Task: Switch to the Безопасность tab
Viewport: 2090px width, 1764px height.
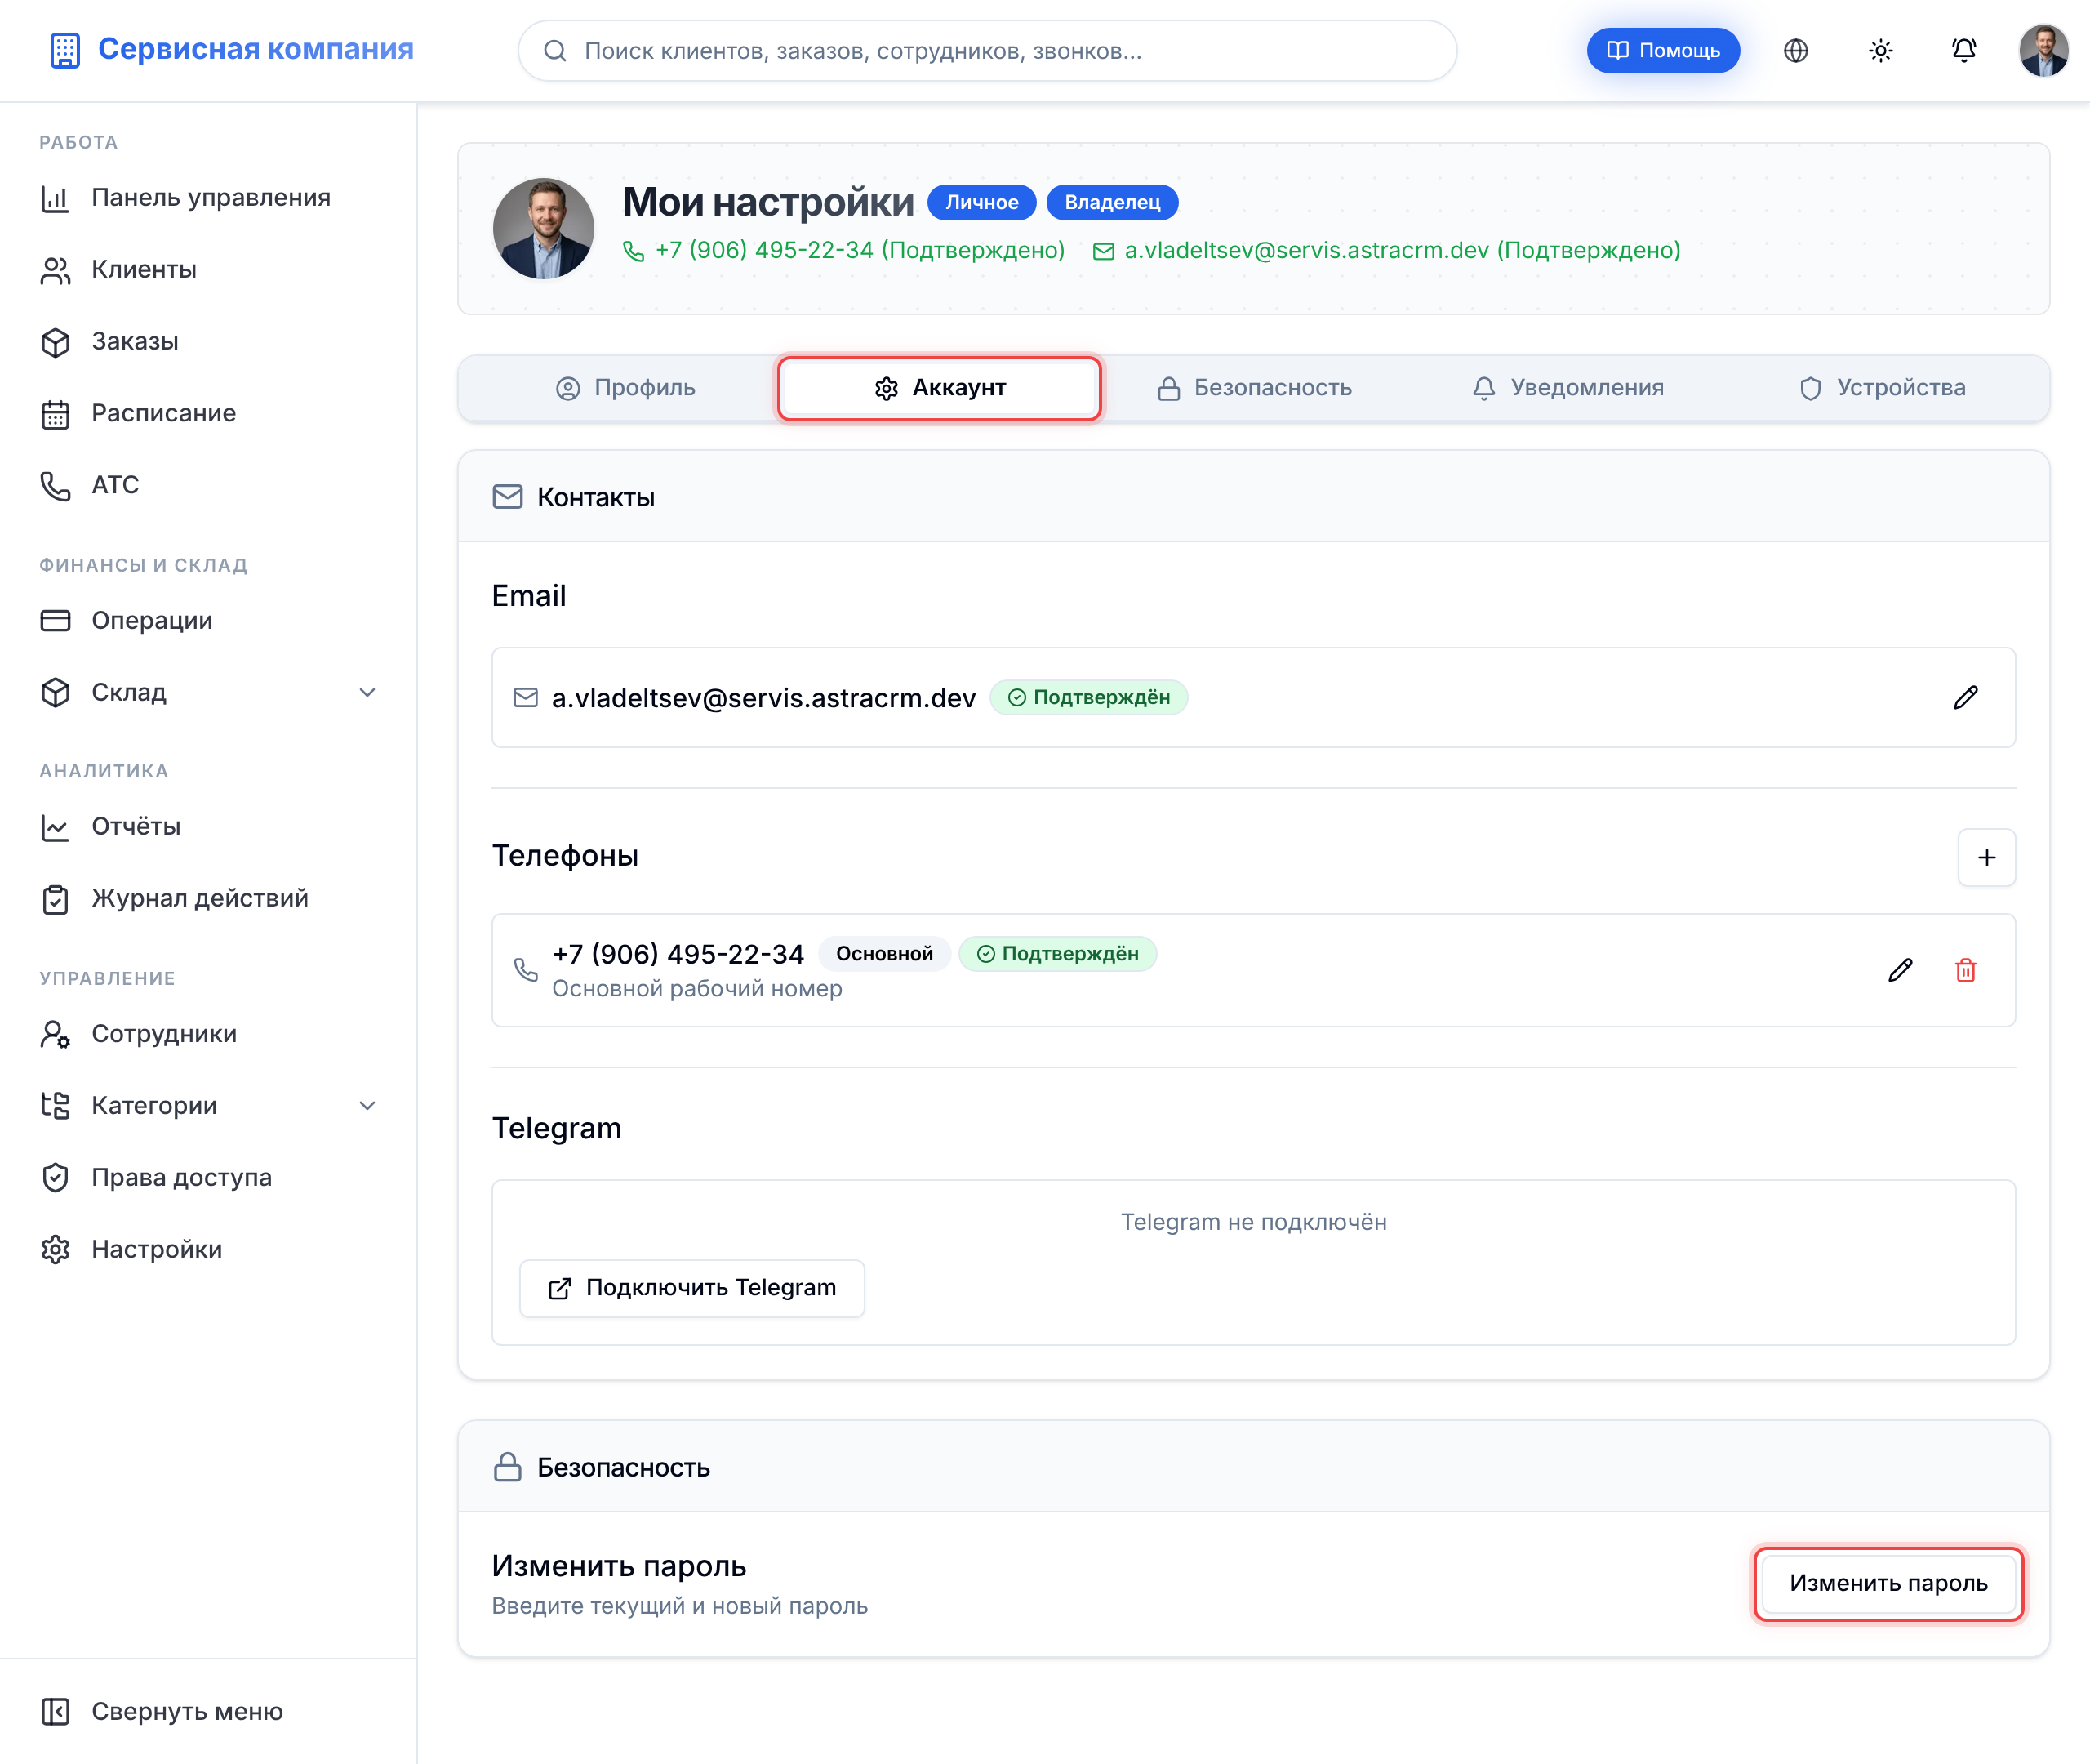Action: (x=1253, y=388)
